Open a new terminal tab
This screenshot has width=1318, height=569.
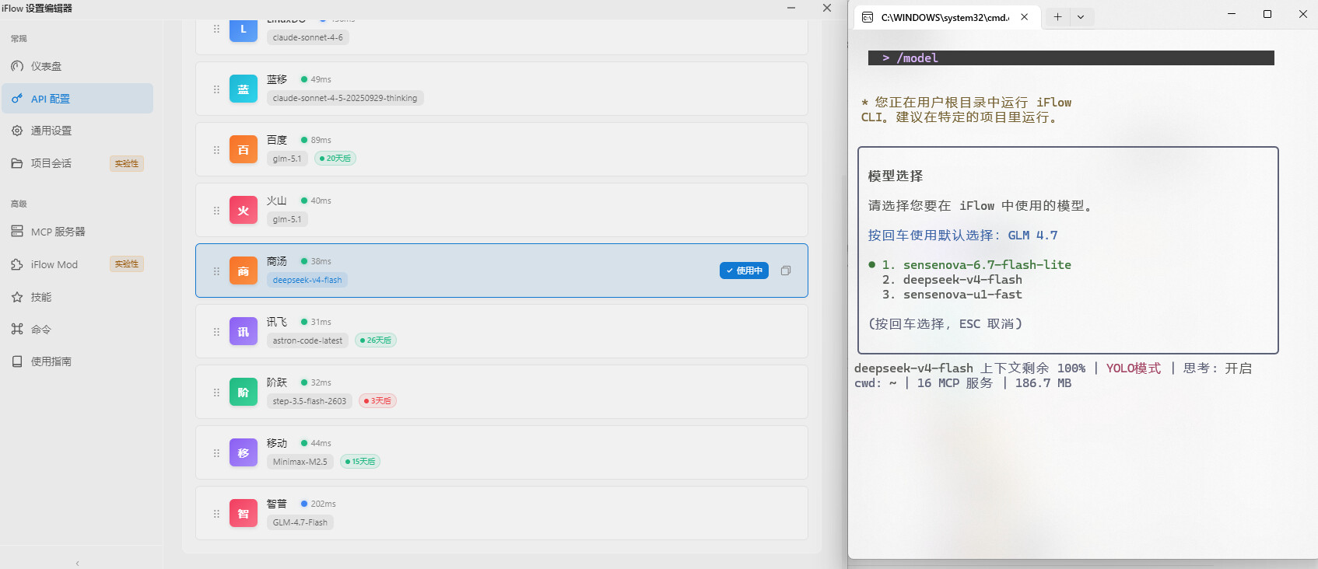point(1057,17)
